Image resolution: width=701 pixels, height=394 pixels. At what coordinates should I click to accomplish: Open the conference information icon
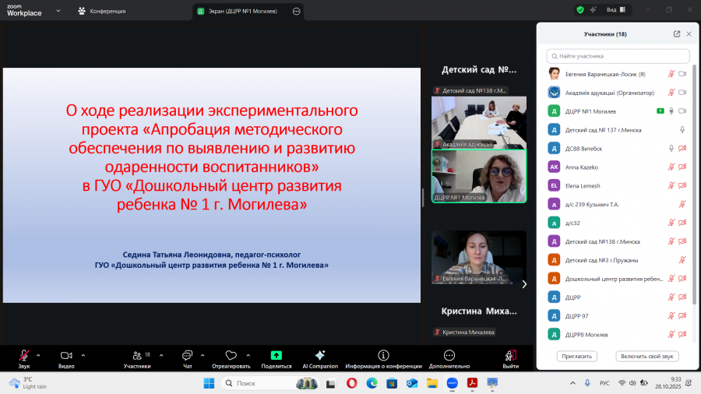[x=383, y=355]
